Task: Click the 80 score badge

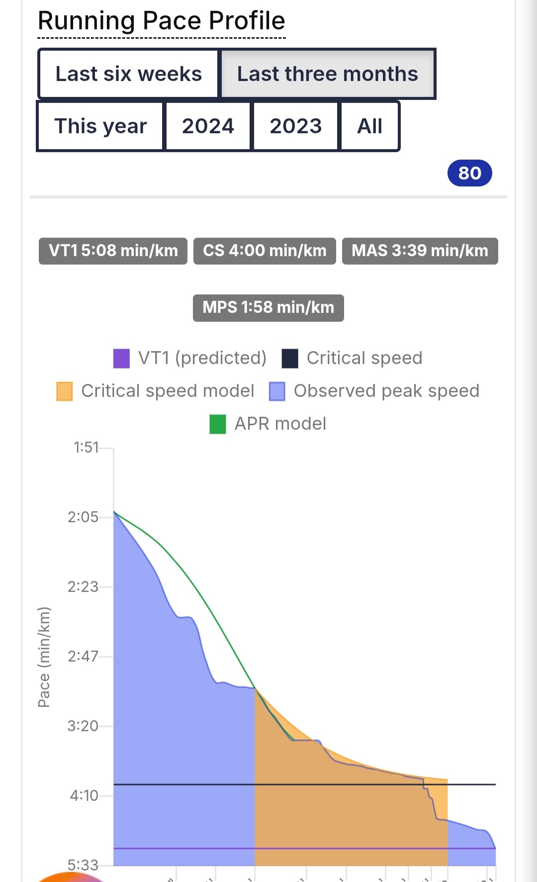Action: [x=469, y=173]
